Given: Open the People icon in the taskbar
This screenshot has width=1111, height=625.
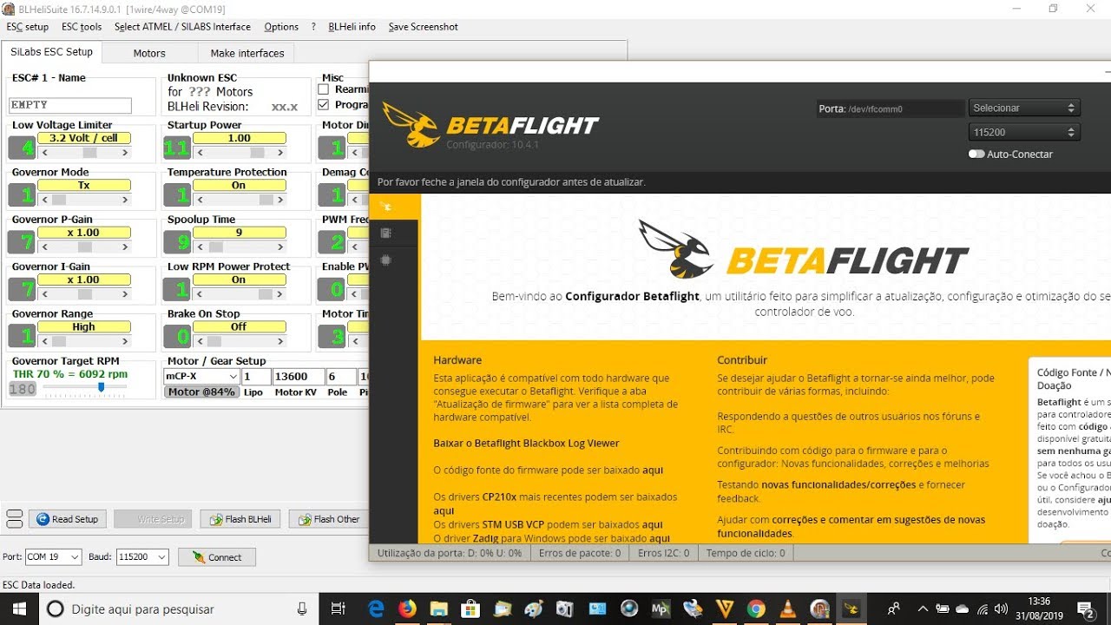Looking at the screenshot, I should click(893, 609).
